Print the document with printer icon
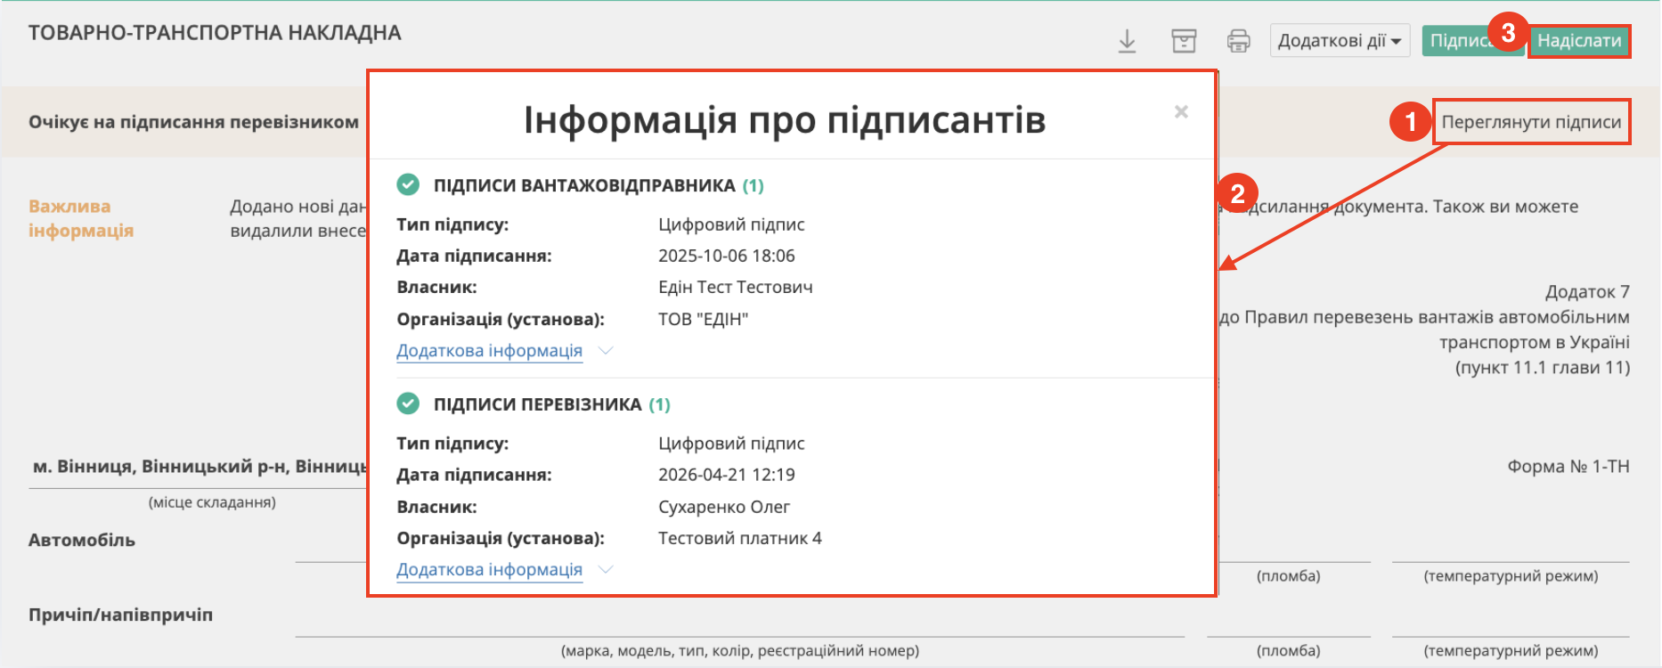This screenshot has height=668, width=1662. click(1239, 41)
